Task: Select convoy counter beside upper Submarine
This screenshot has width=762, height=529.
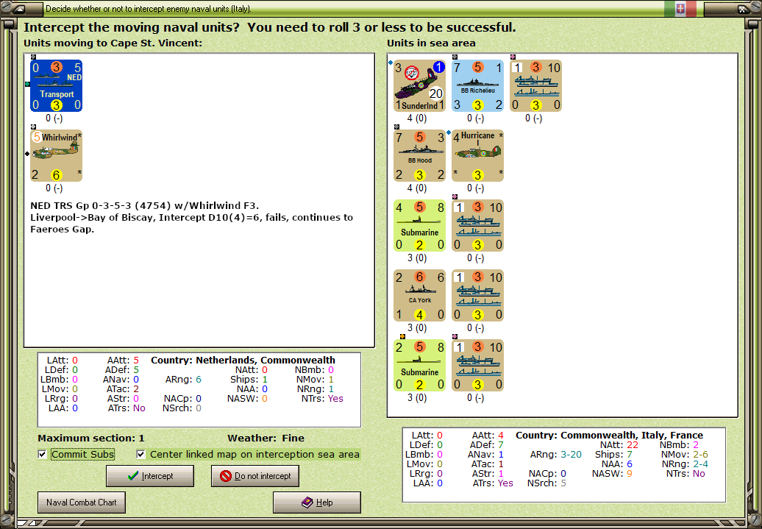Action: [477, 226]
